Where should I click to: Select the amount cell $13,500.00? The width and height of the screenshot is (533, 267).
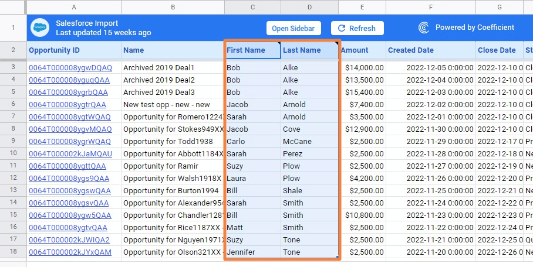tap(362, 80)
